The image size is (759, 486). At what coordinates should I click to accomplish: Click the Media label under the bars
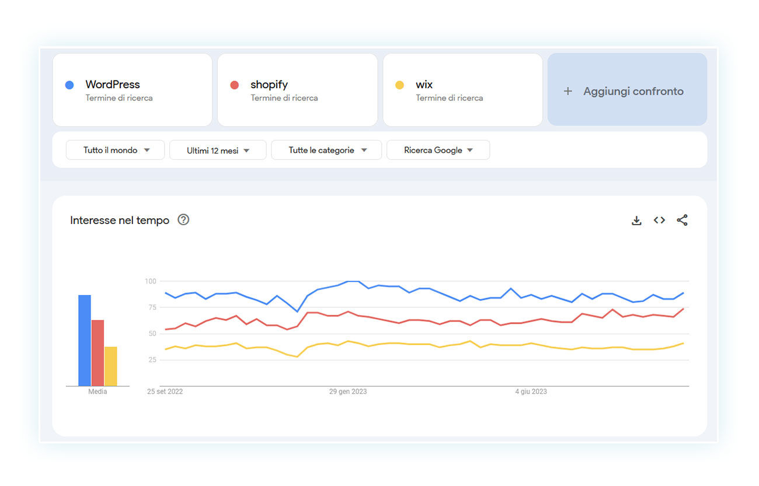pos(98,392)
